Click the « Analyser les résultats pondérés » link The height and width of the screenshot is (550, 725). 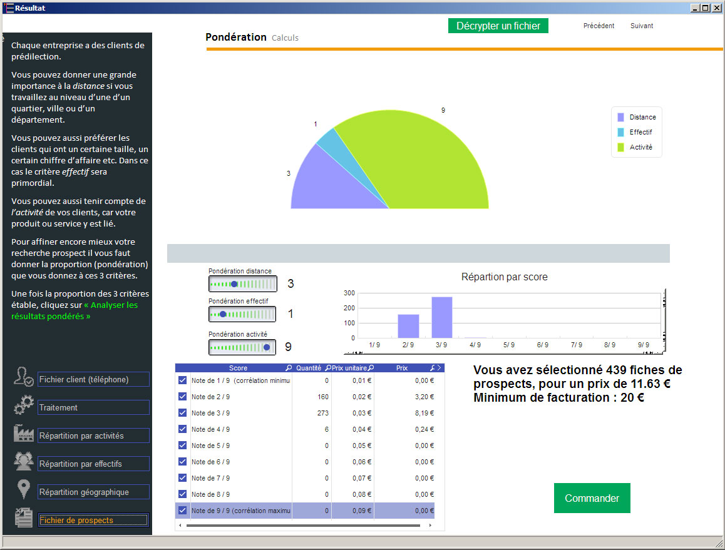[75, 310]
